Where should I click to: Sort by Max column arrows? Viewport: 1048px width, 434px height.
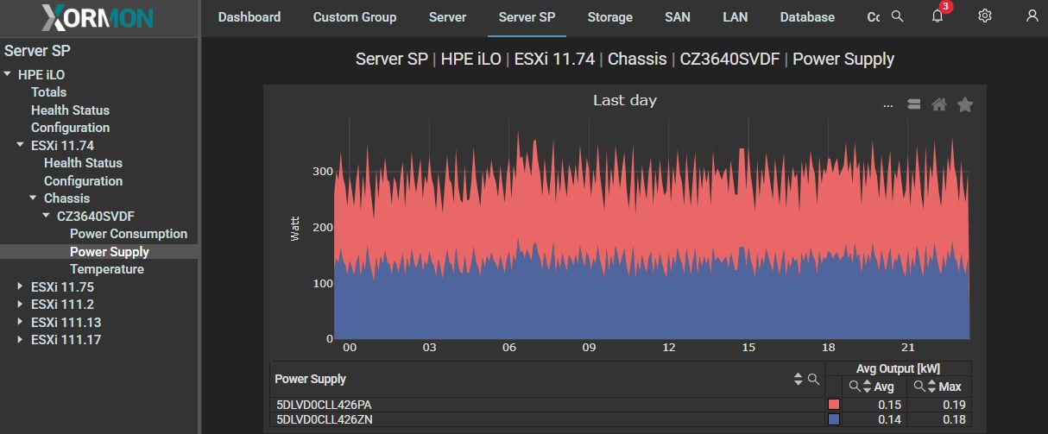[x=932, y=387]
